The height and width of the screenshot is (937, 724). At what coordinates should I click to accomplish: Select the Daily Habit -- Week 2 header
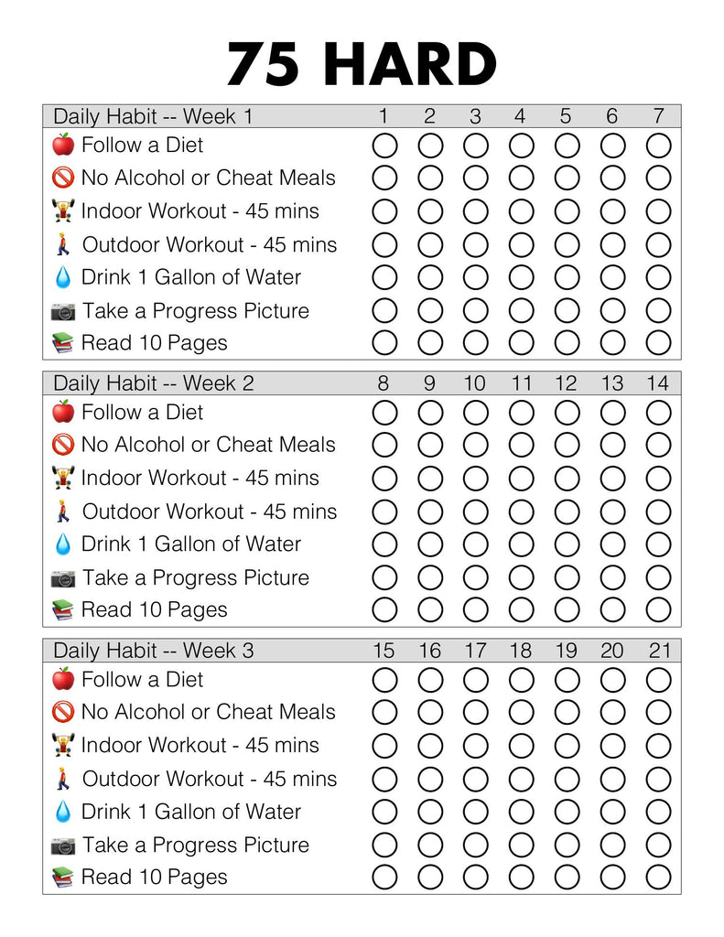pyautogui.click(x=154, y=383)
